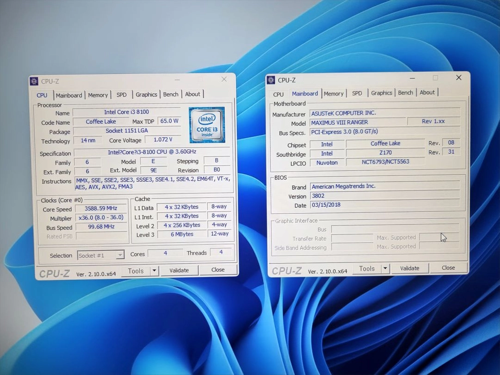Click the Revision value 'B0'
500x375 pixels.
pos(217,169)
